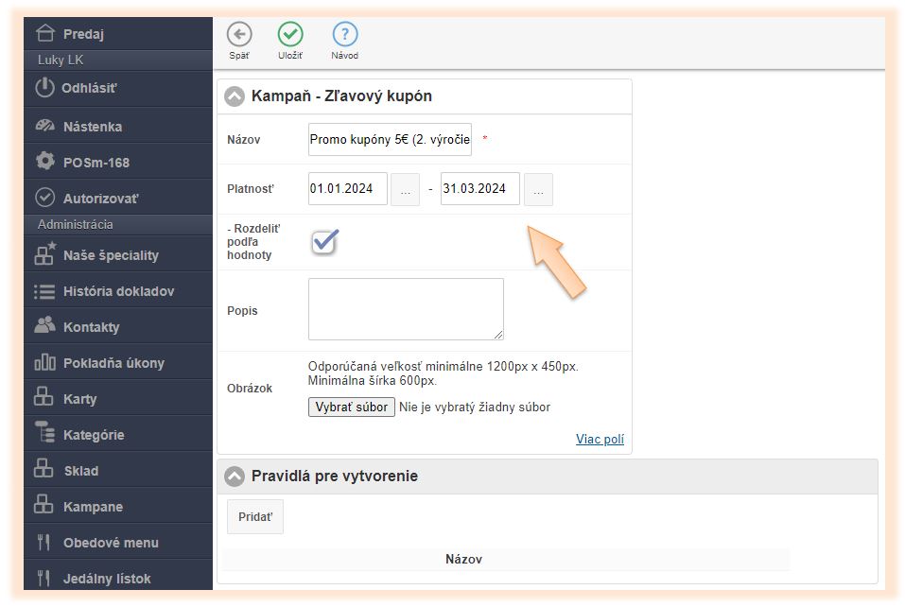Screen dimensions: 905x607
Task: Open start date picker next to 01.01.2024
Action: click(x=405, y=189)
